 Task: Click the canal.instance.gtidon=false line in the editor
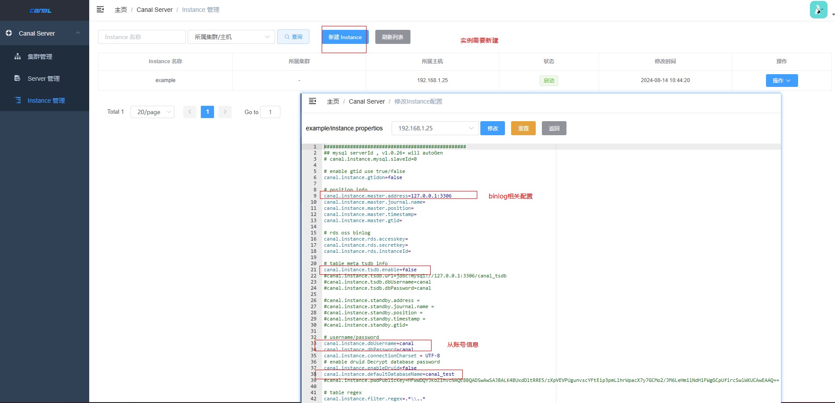[363, 177]
